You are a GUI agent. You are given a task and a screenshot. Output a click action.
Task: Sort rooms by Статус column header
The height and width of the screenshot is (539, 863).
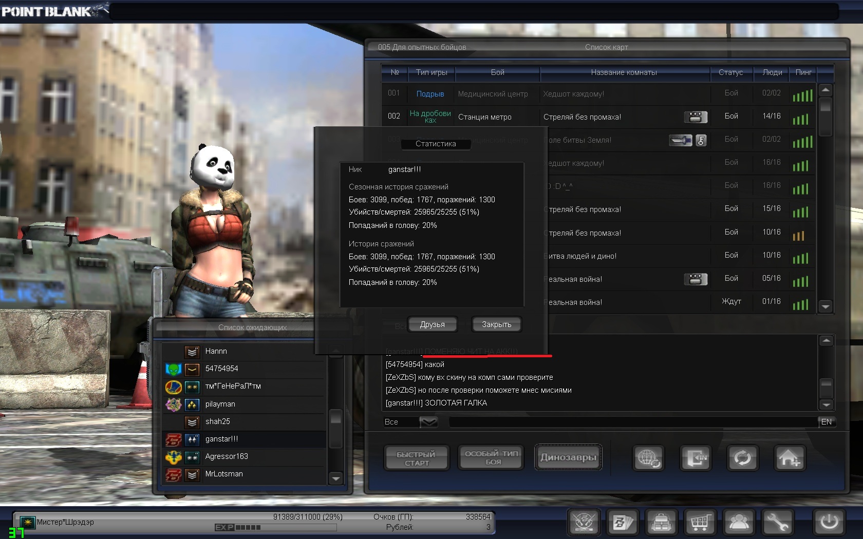(730, 72)
